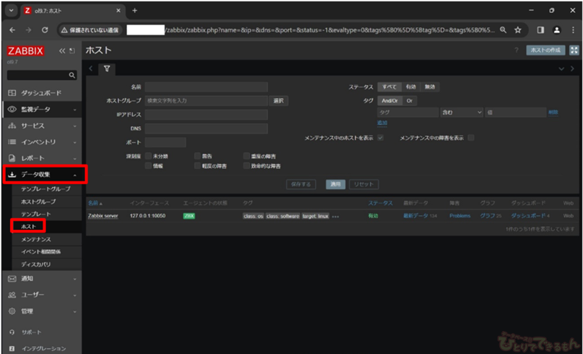
Task: Click the filter funnel icon tab
Action: coord(106,68)
